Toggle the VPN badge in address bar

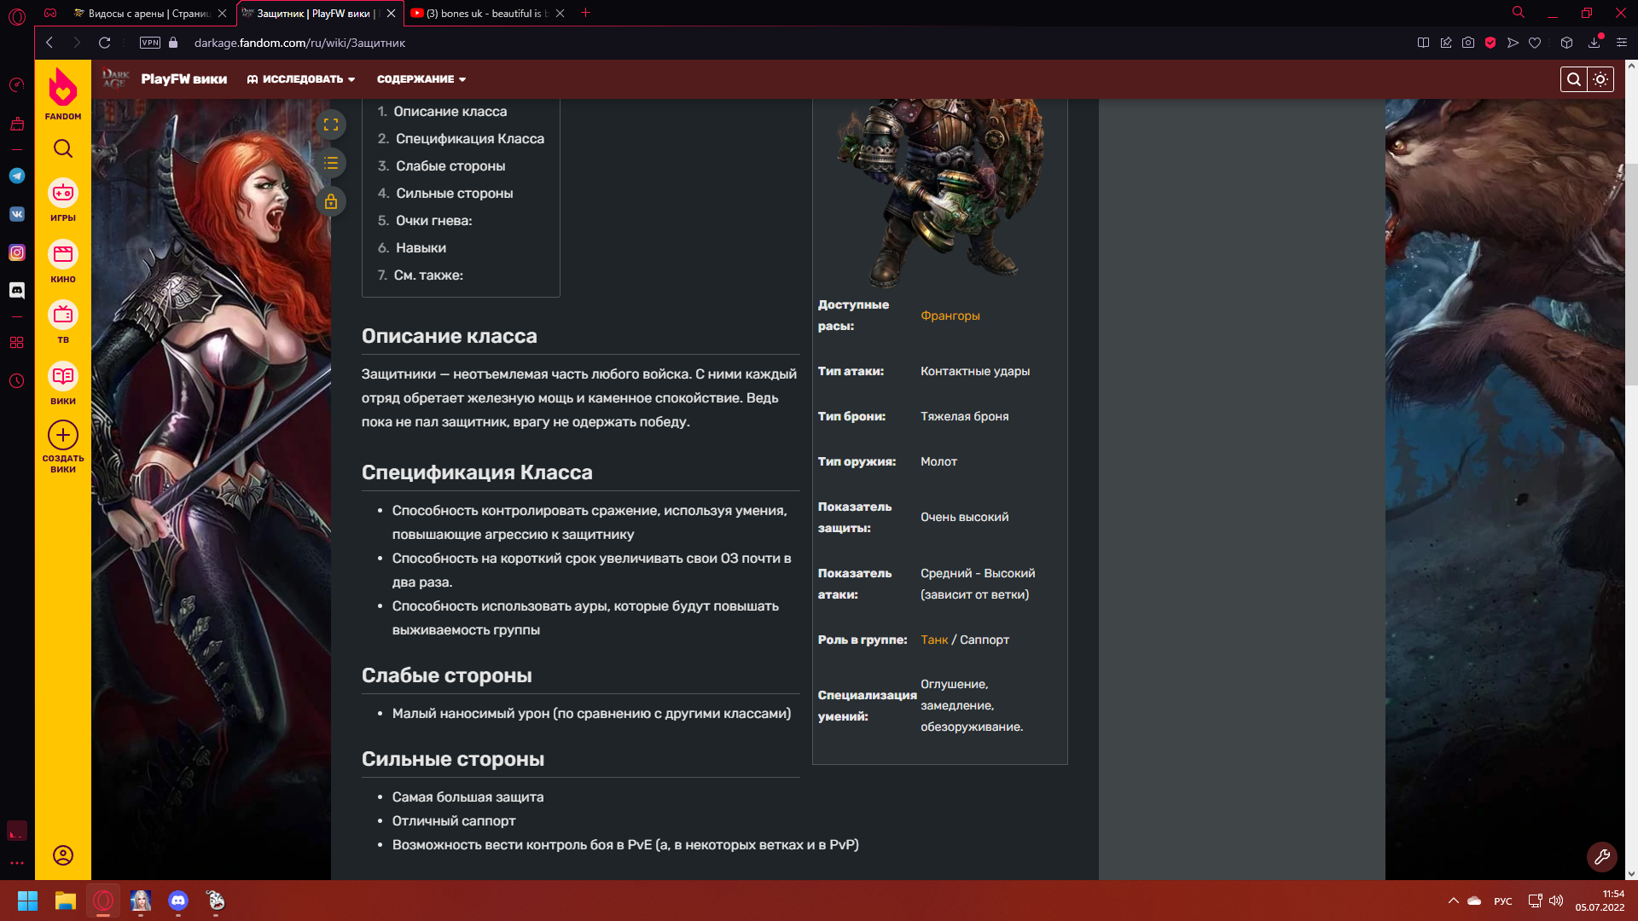point(150,43)
